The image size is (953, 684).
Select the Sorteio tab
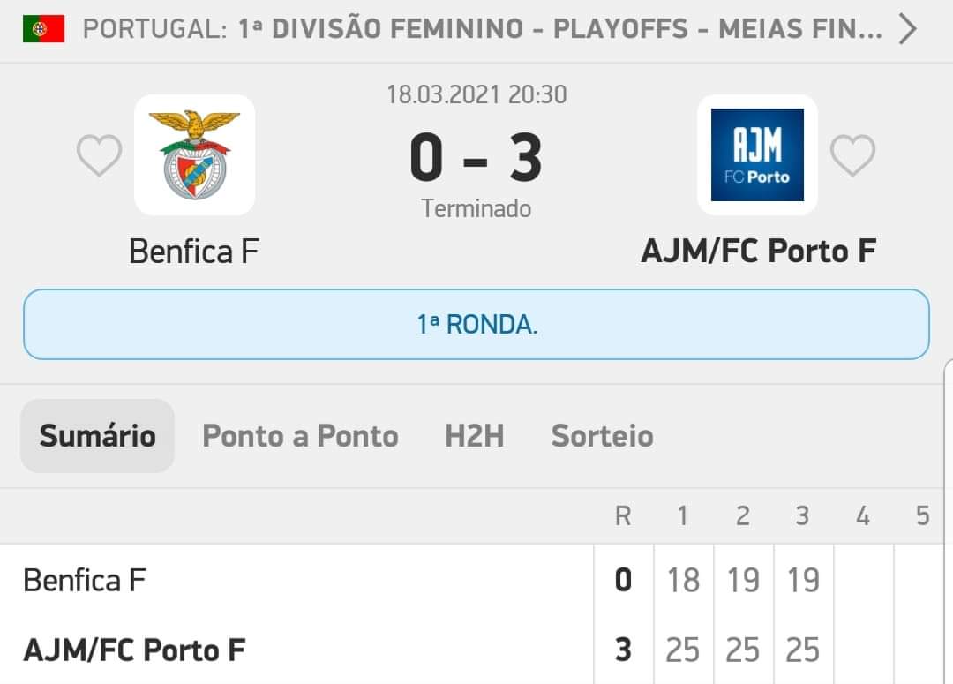coord(603,436)
